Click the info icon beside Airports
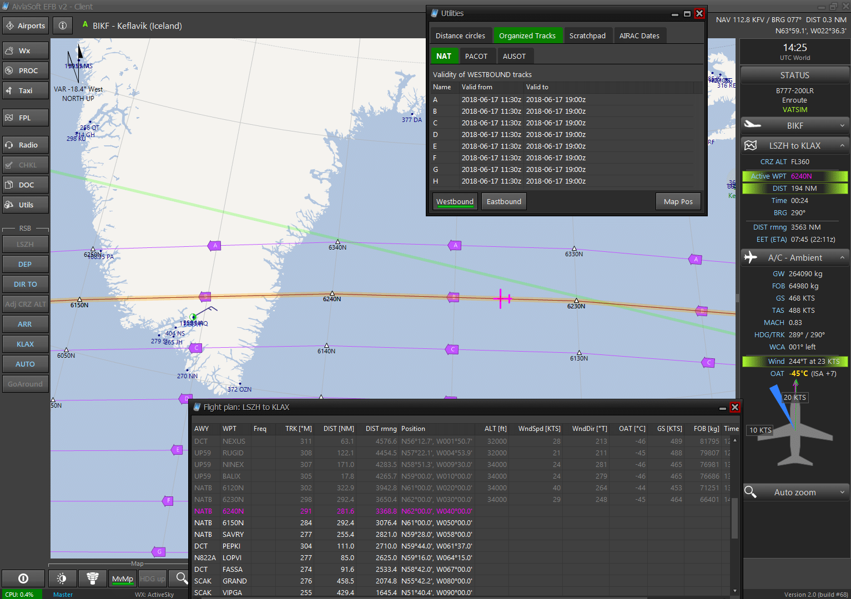The width and height of the screenshot is (851, 599). coord(63,26)
